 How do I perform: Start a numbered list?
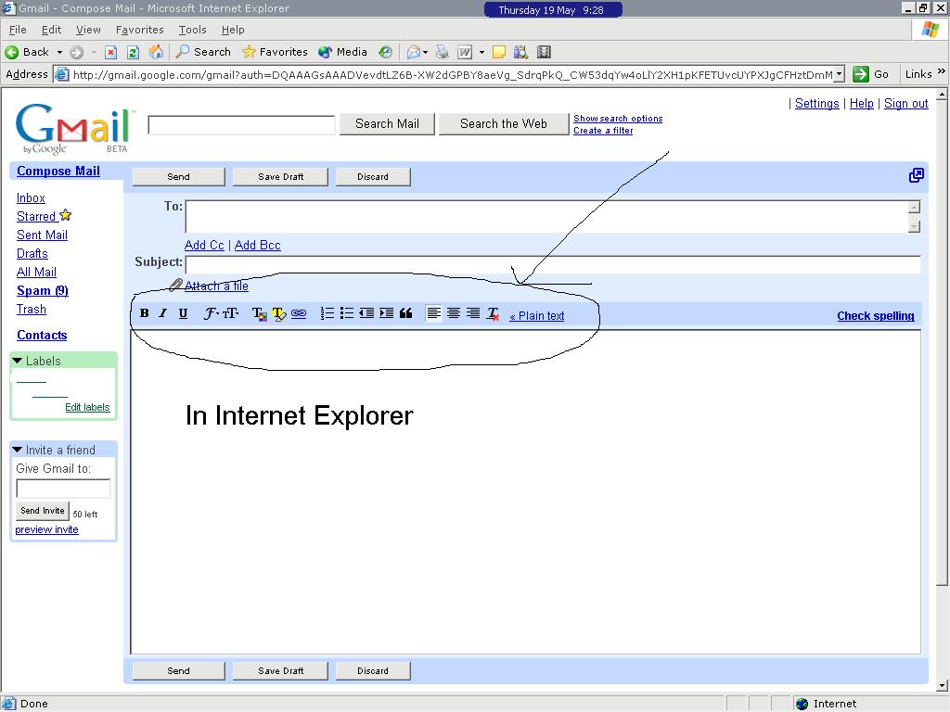pos(327,313)
